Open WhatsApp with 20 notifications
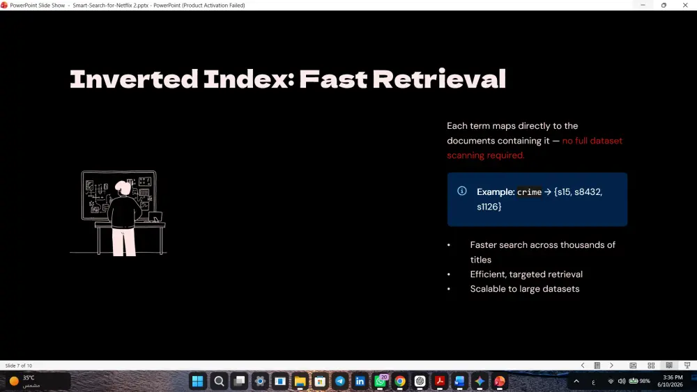This screenshot has height=392, width=697. point(381,381)
